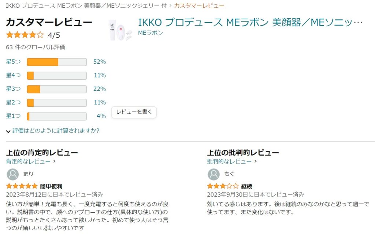The image size is (375, 235).
Task: Click three-star rating on 継続 review
Action: (222, 186)
